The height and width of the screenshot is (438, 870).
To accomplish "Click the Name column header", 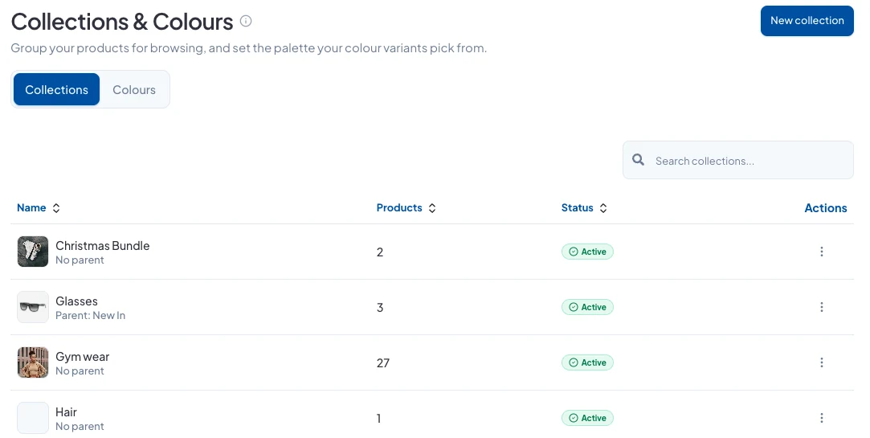I will pos(31,207).
